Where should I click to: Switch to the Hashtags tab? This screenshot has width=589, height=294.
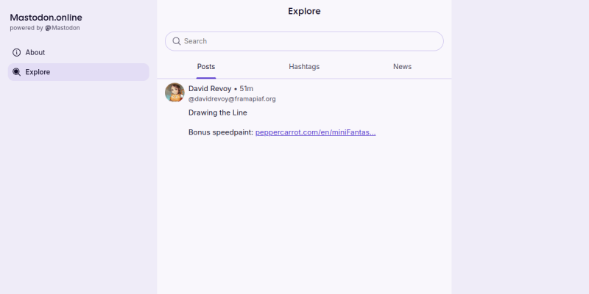click(x=304, y=67)
